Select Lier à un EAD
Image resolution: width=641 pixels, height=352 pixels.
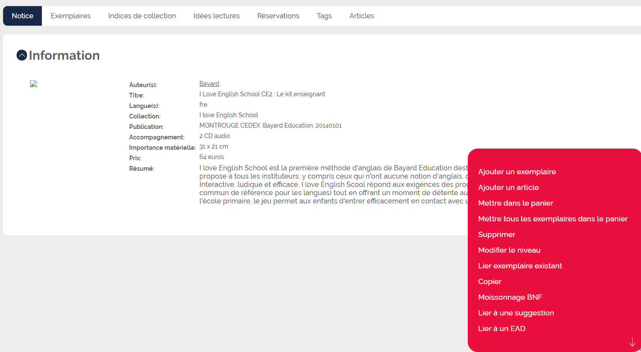click(x=502, y=328)
